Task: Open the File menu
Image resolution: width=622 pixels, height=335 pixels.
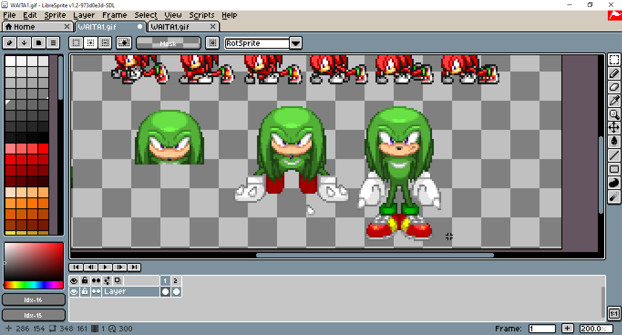Action: click(x=9, y=15)
